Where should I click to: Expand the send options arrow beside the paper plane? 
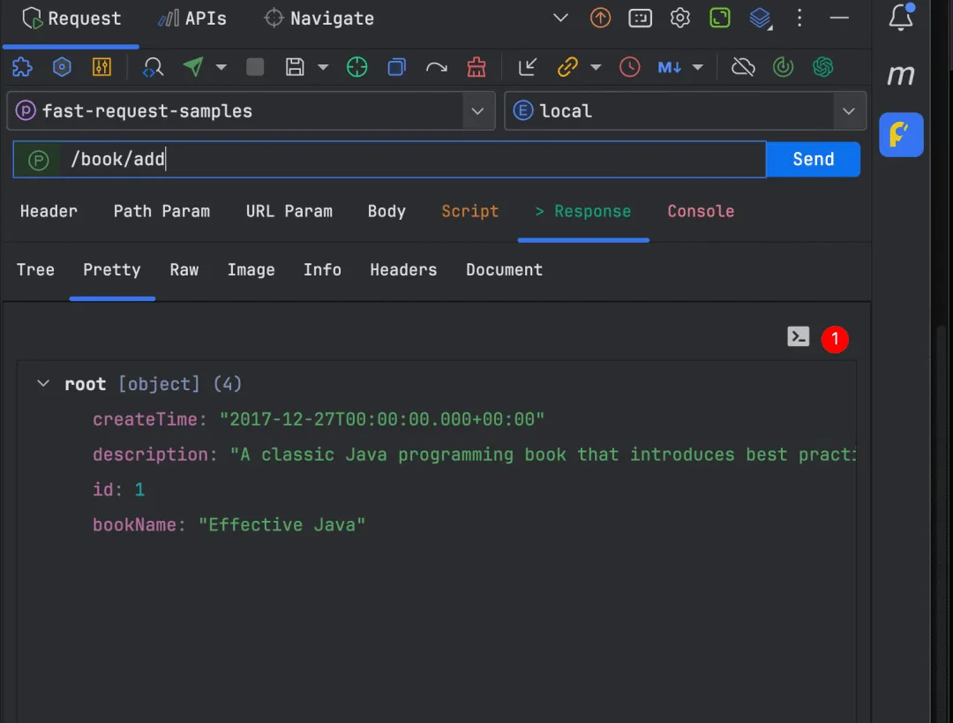[221, 67]
